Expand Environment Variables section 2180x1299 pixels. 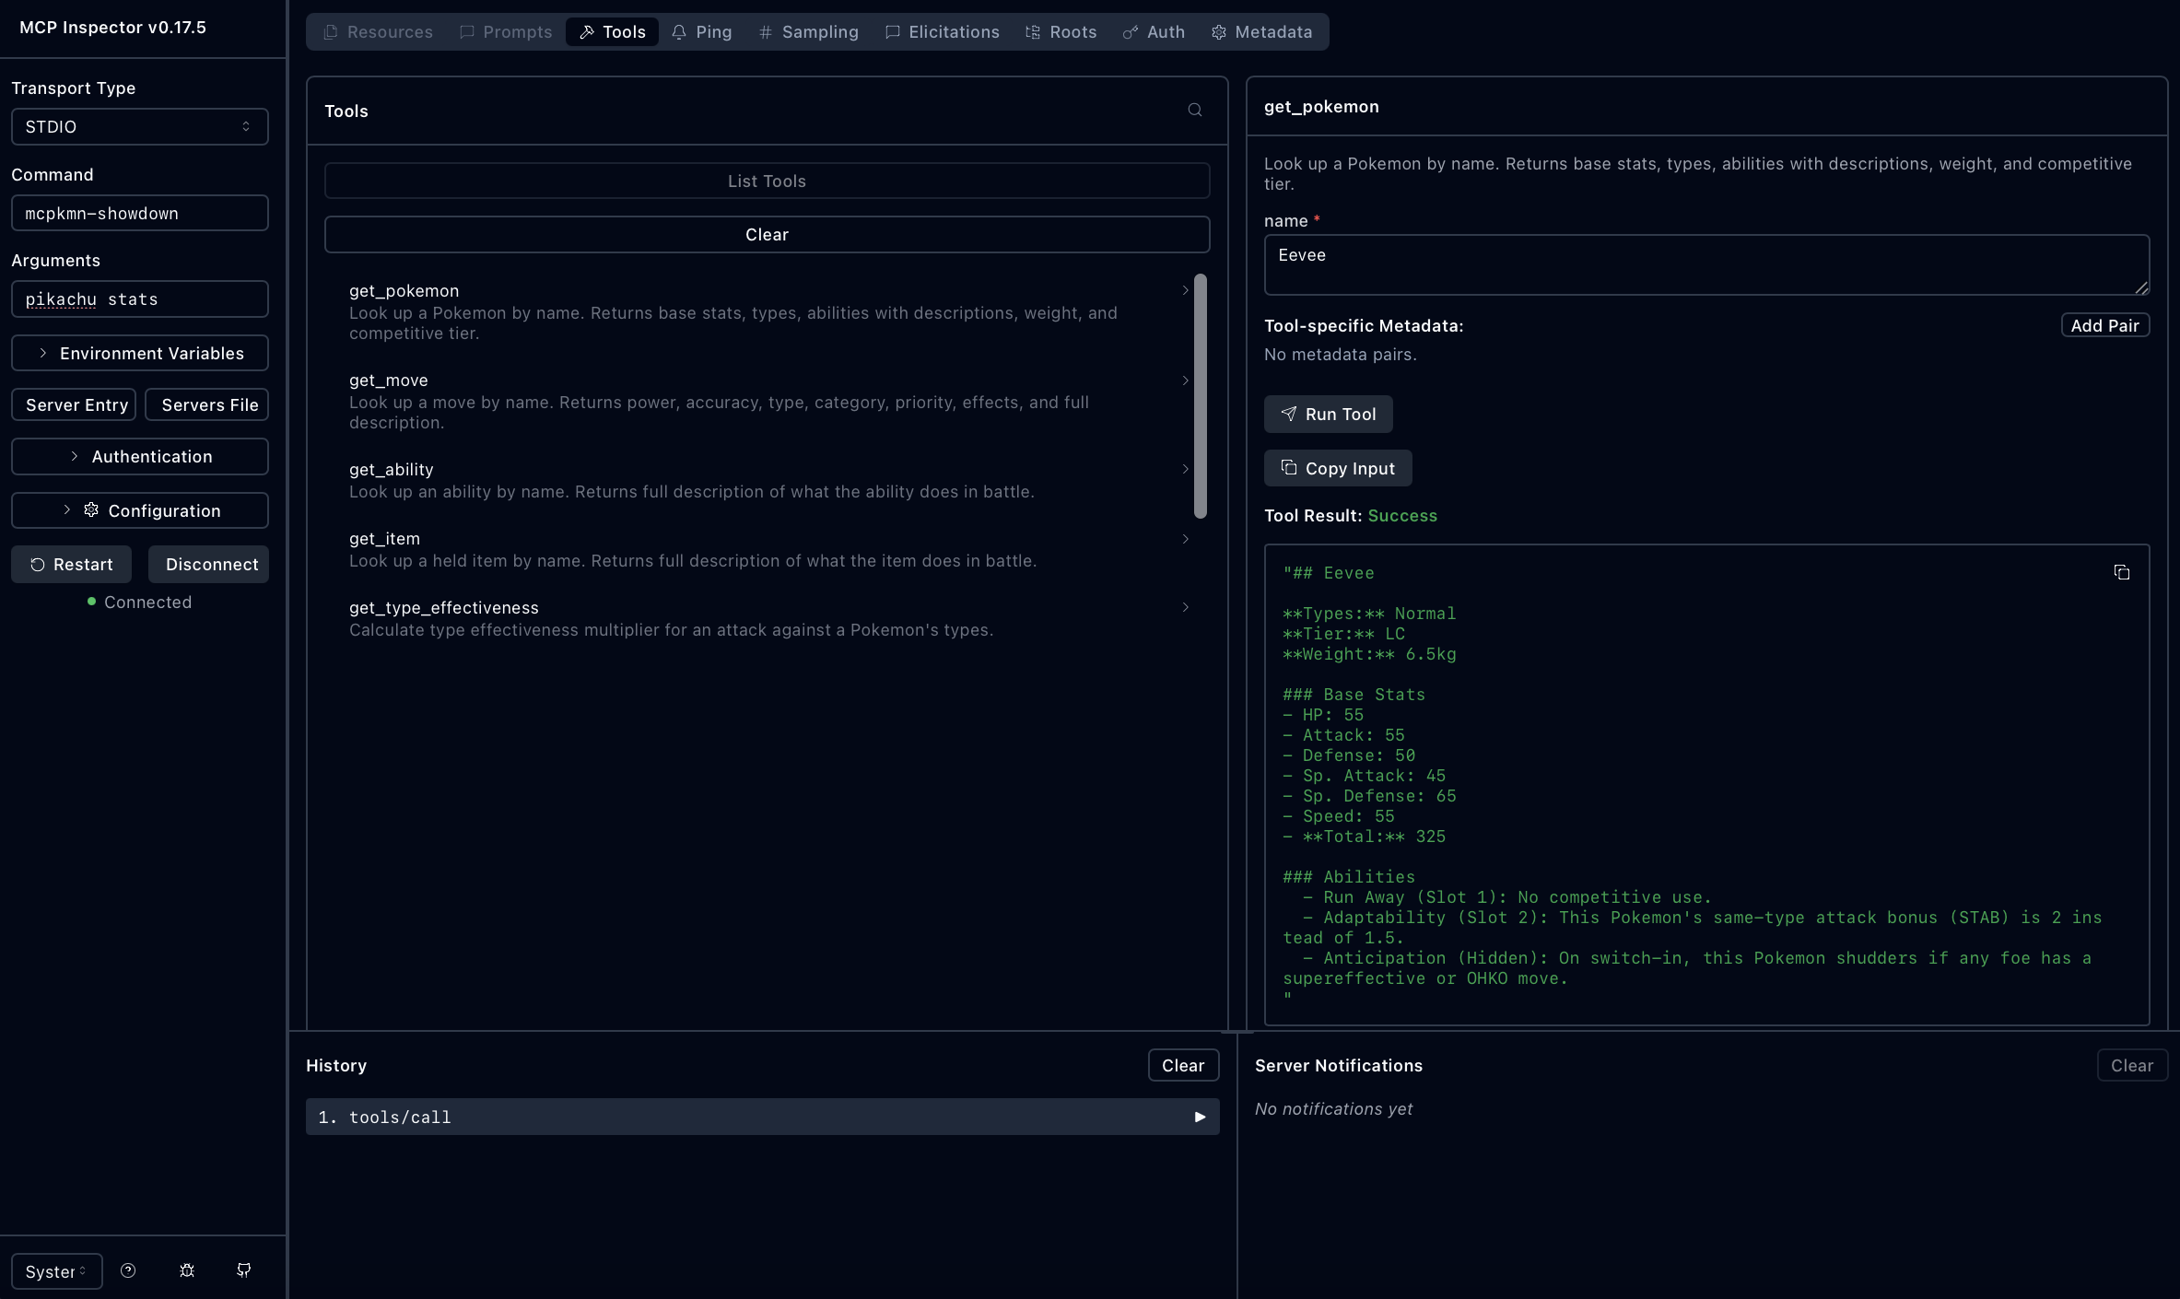[140, 353]
